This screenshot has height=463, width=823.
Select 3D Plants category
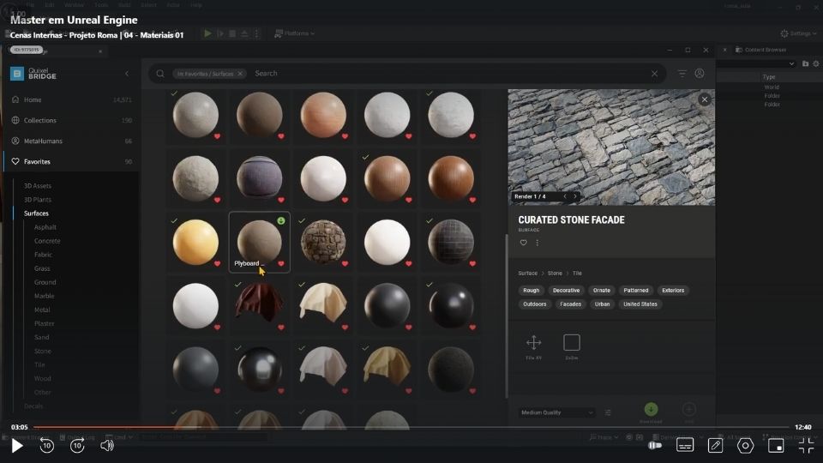coord(37,200)
